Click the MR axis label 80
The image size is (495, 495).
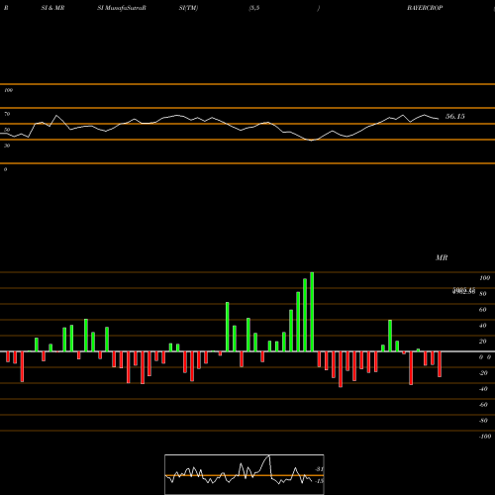[483, 294]
